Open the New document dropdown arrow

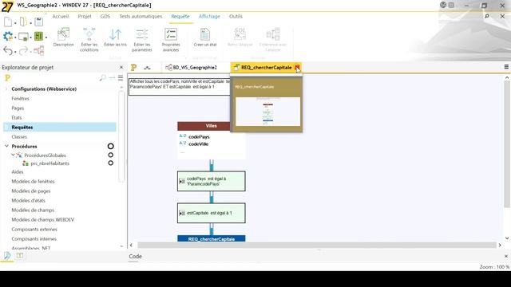click(15, 23)
